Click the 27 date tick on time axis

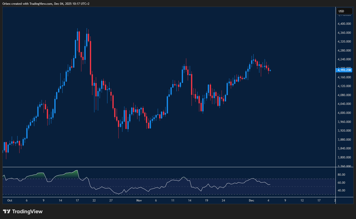pyautogui.click(x=111, y=200)
